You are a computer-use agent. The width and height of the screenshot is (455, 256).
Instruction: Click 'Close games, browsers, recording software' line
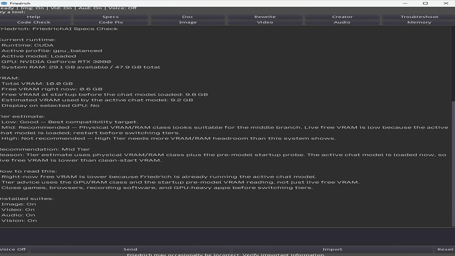pos(157,188)
